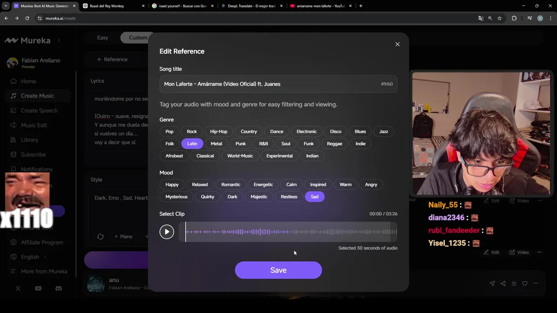The width and height of the screenshot is (557, 313).
Task: Edit the Song title field
Action: click(x=278, y=84)
